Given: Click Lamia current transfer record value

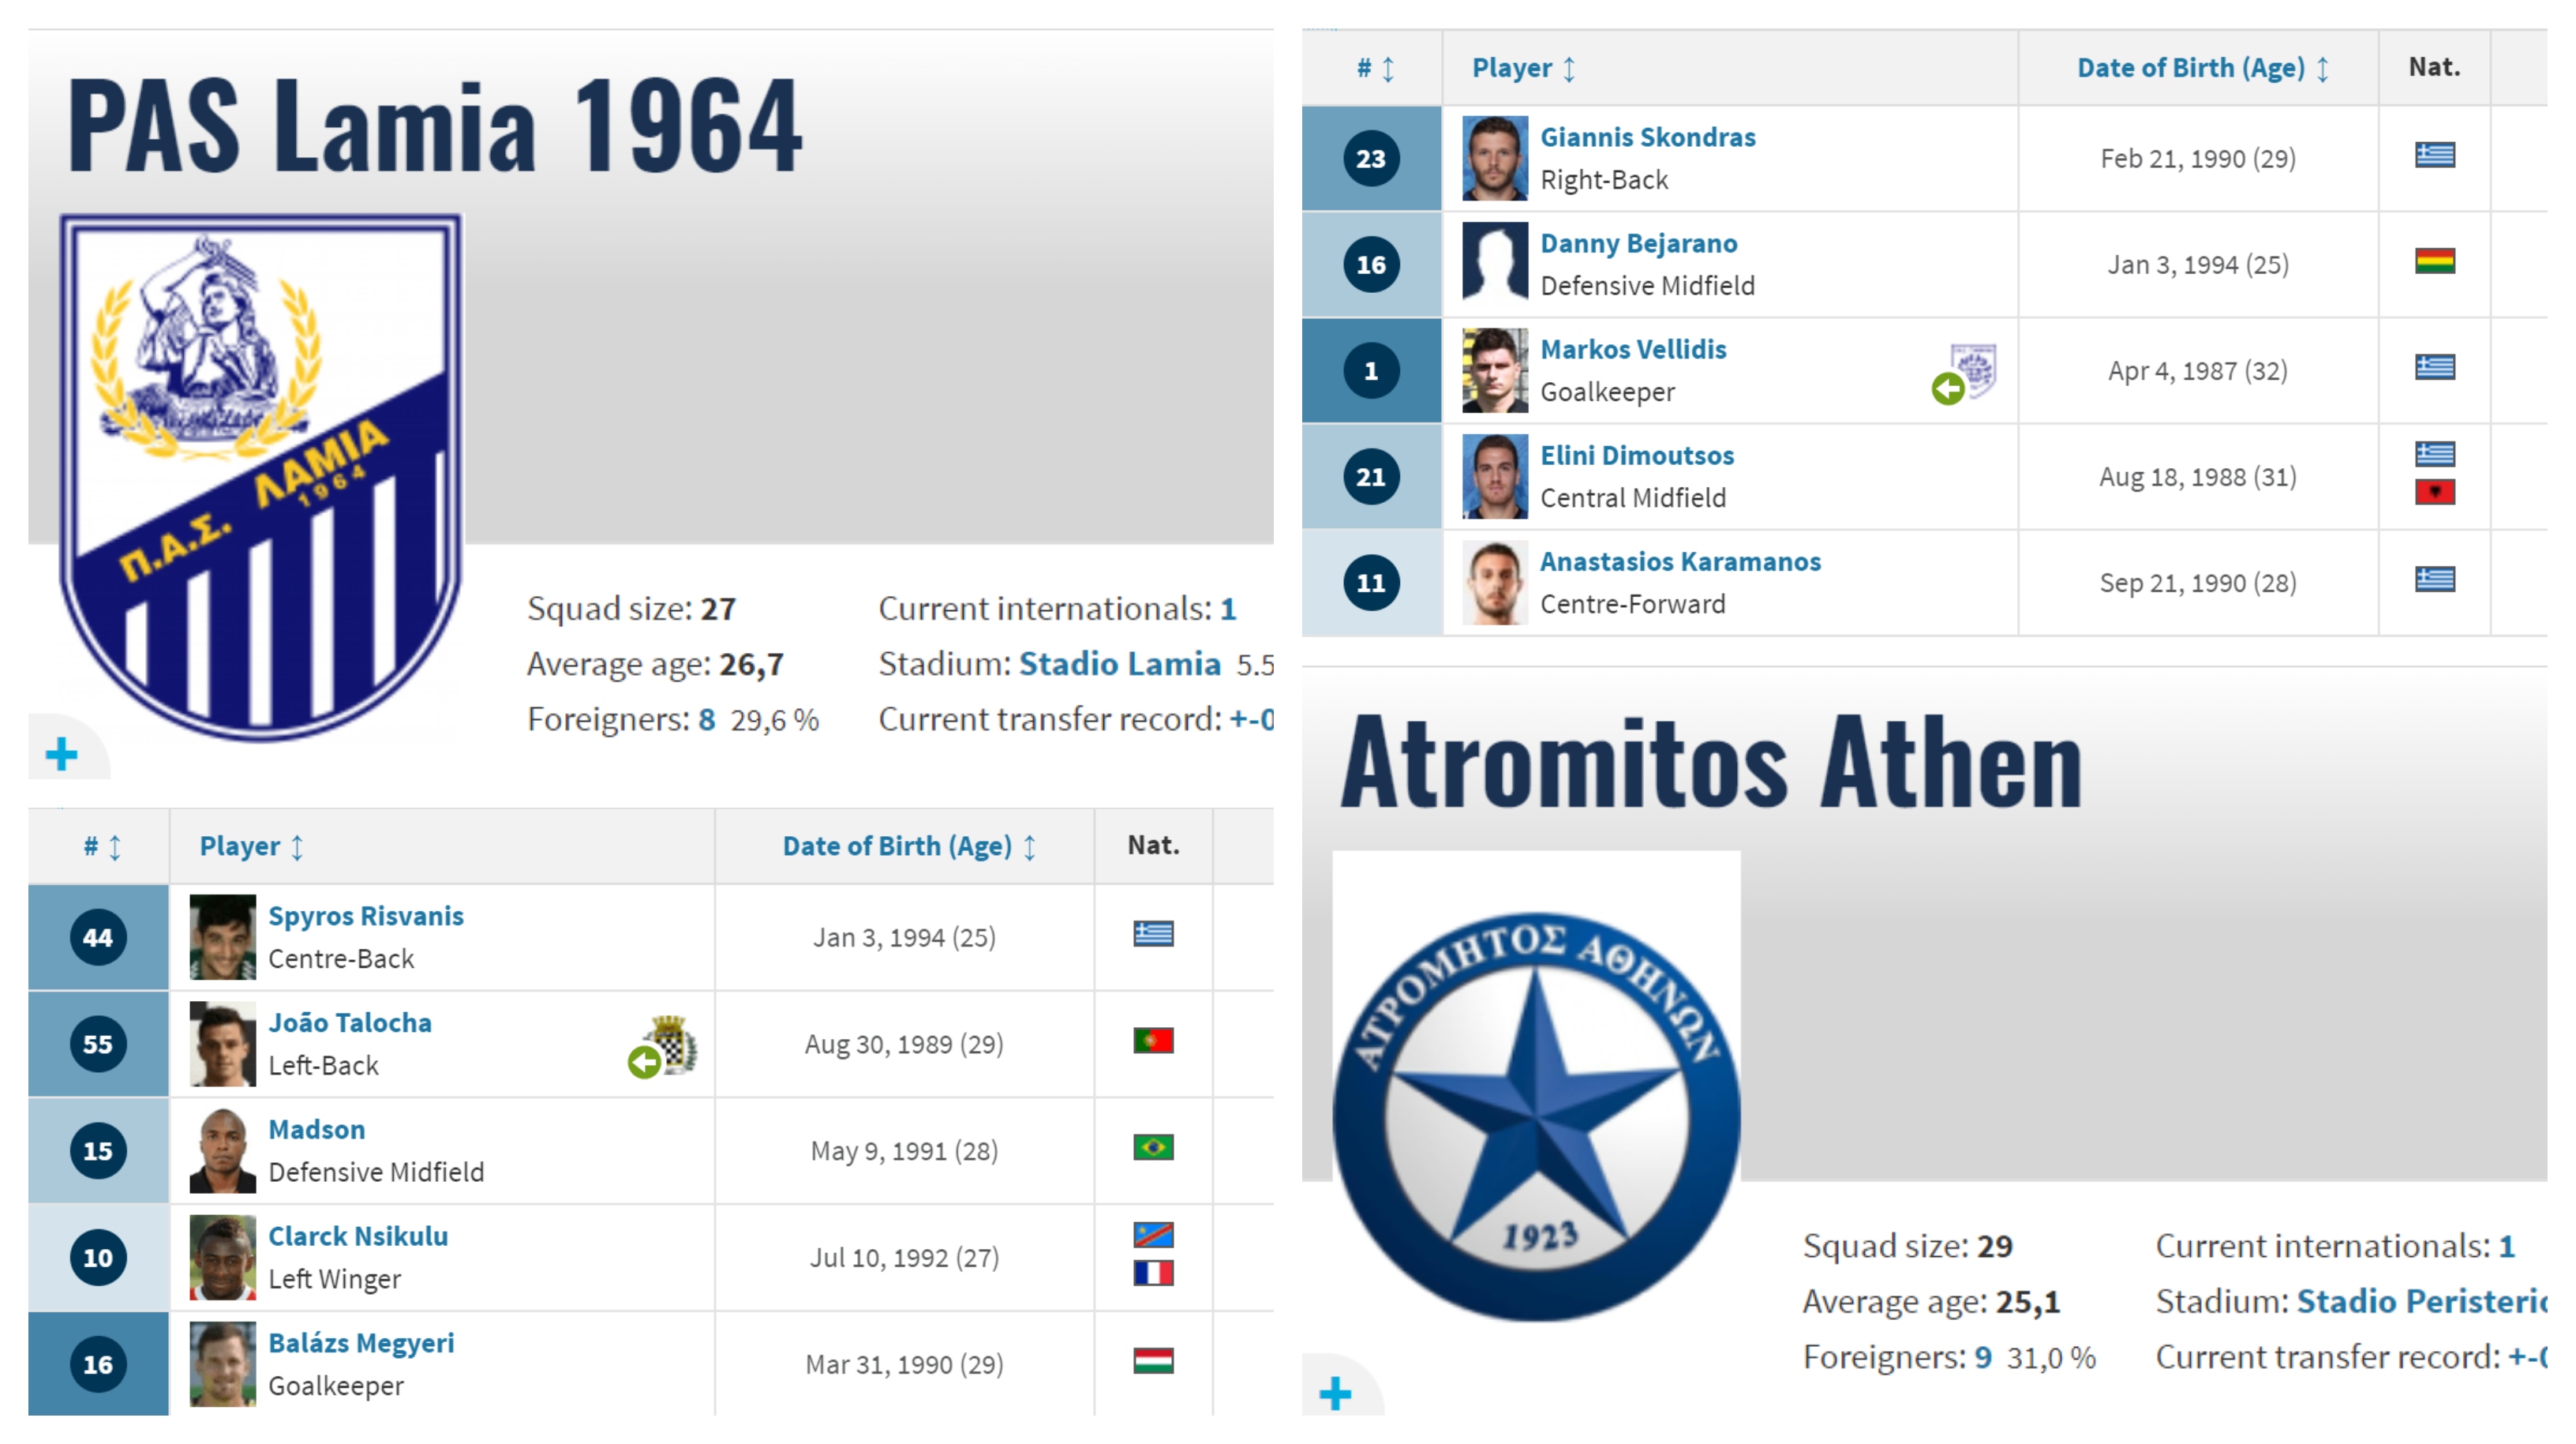Looking at the screenshot, I should click(1251, 718).
